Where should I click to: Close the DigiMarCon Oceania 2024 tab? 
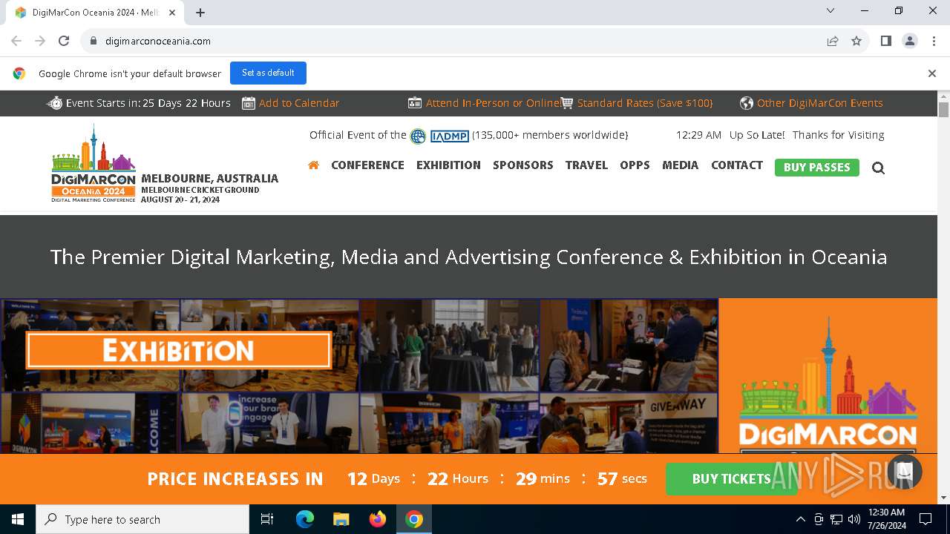[x=173, y=13]
